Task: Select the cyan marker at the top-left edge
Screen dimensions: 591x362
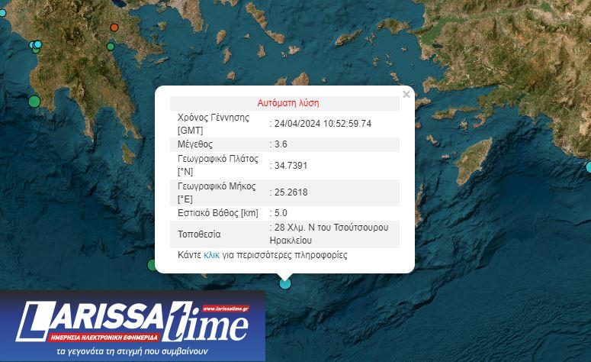Action: 2,12
